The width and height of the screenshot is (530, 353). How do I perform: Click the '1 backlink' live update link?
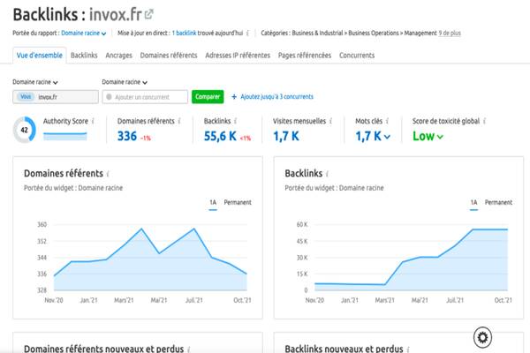pos(184,34)
